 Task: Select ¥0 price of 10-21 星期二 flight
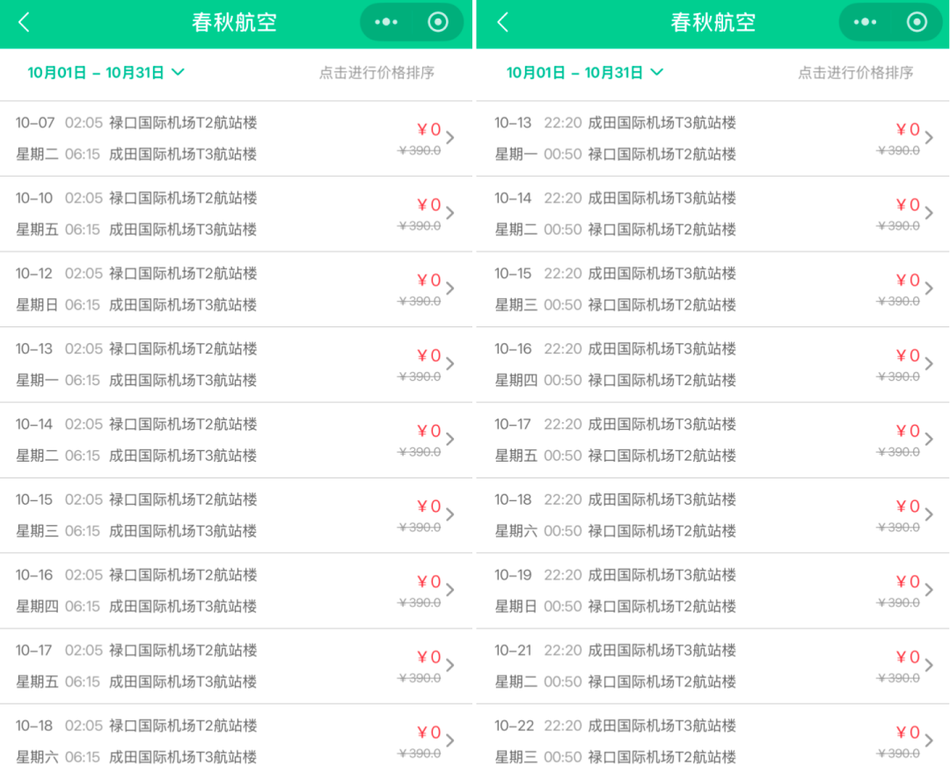pos(908,657)
